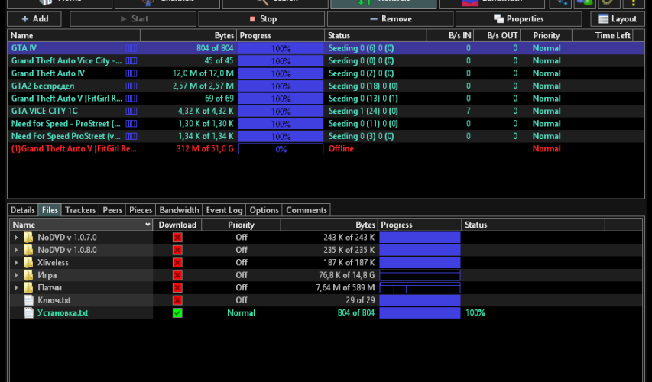Switch to the Pieces tab
This screenshot has height=382, width=652.
141,210
